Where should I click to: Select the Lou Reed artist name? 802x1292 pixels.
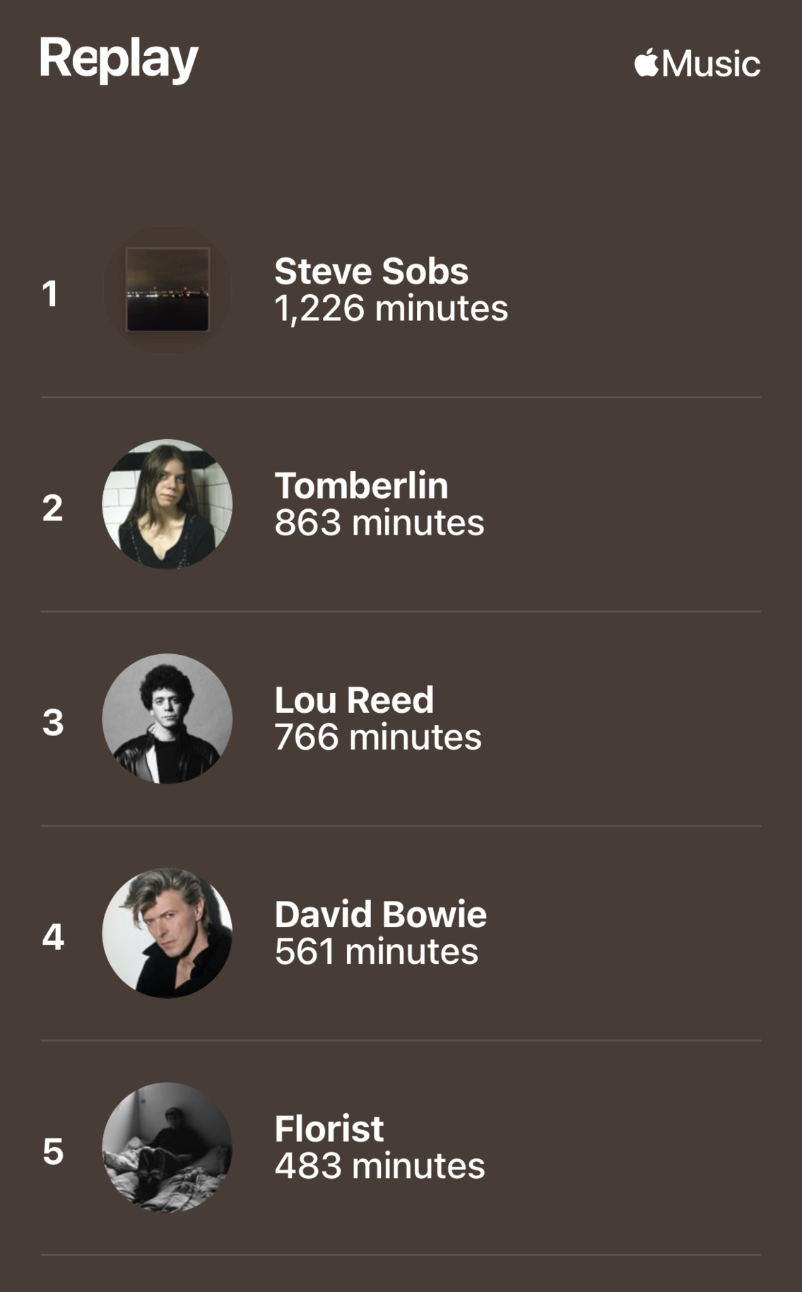[354, 700]
